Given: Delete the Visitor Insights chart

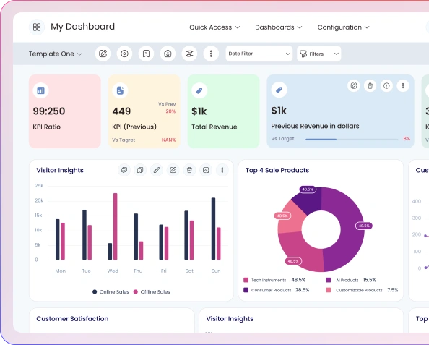Looking at the screenshot, I should 189,170.
